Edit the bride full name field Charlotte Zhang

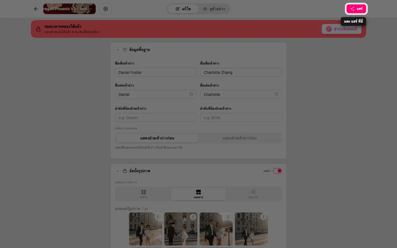[241, 72]
